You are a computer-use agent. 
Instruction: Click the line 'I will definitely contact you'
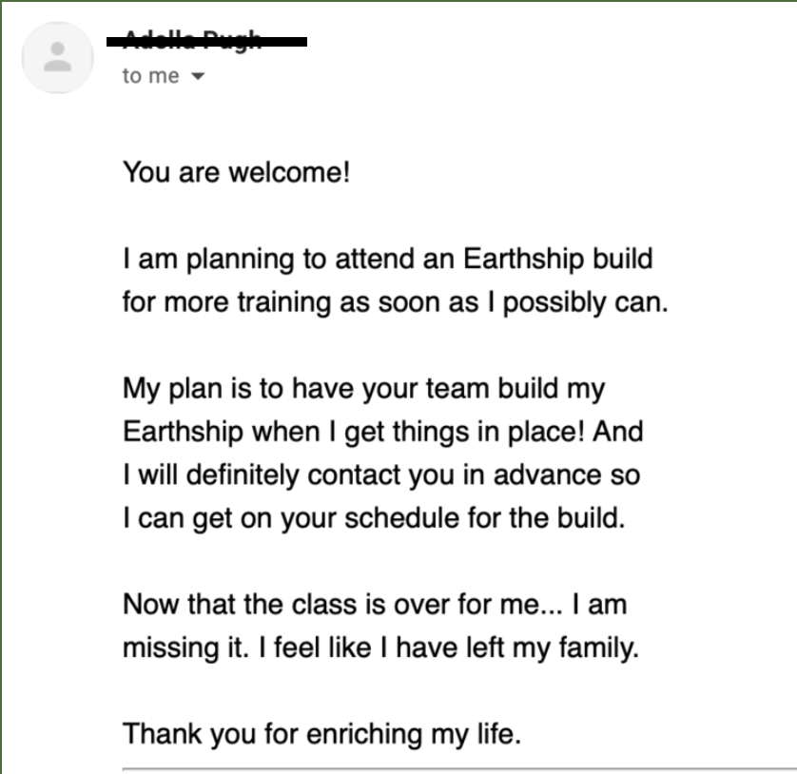[381, 475]
